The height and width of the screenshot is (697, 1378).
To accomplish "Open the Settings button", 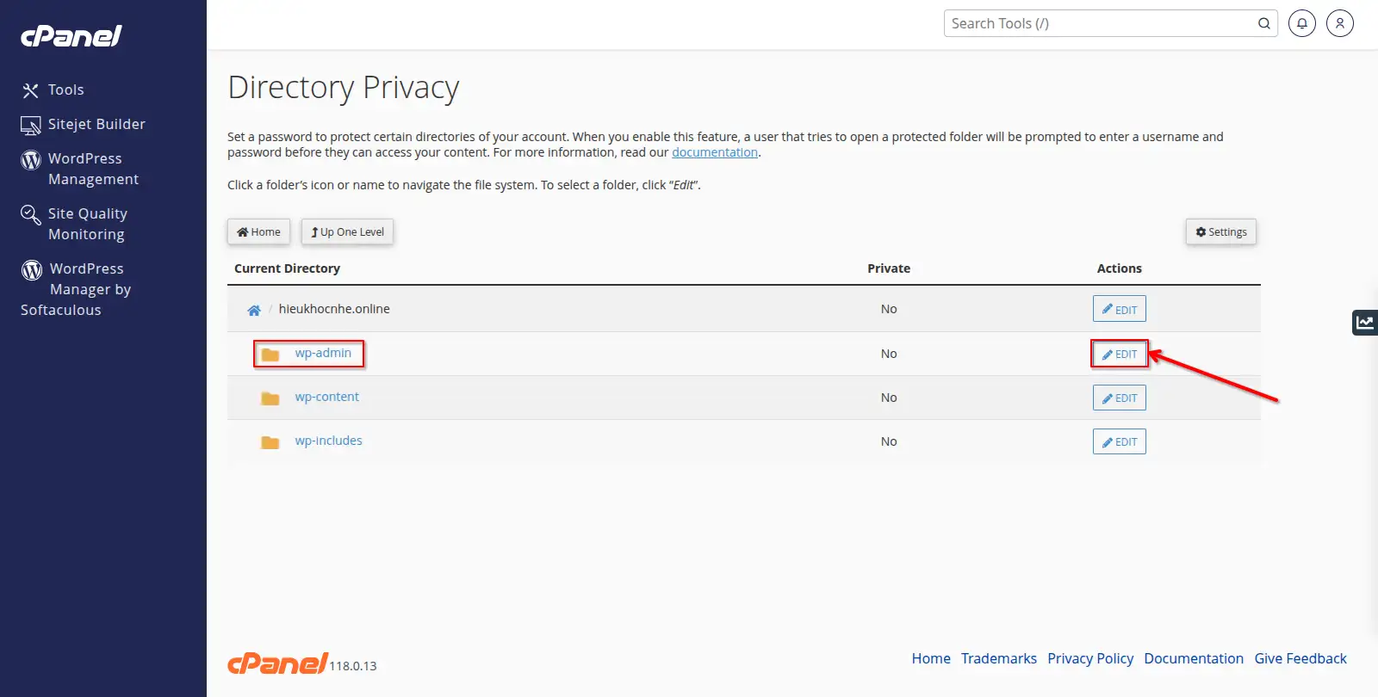I will point(1221,231).
